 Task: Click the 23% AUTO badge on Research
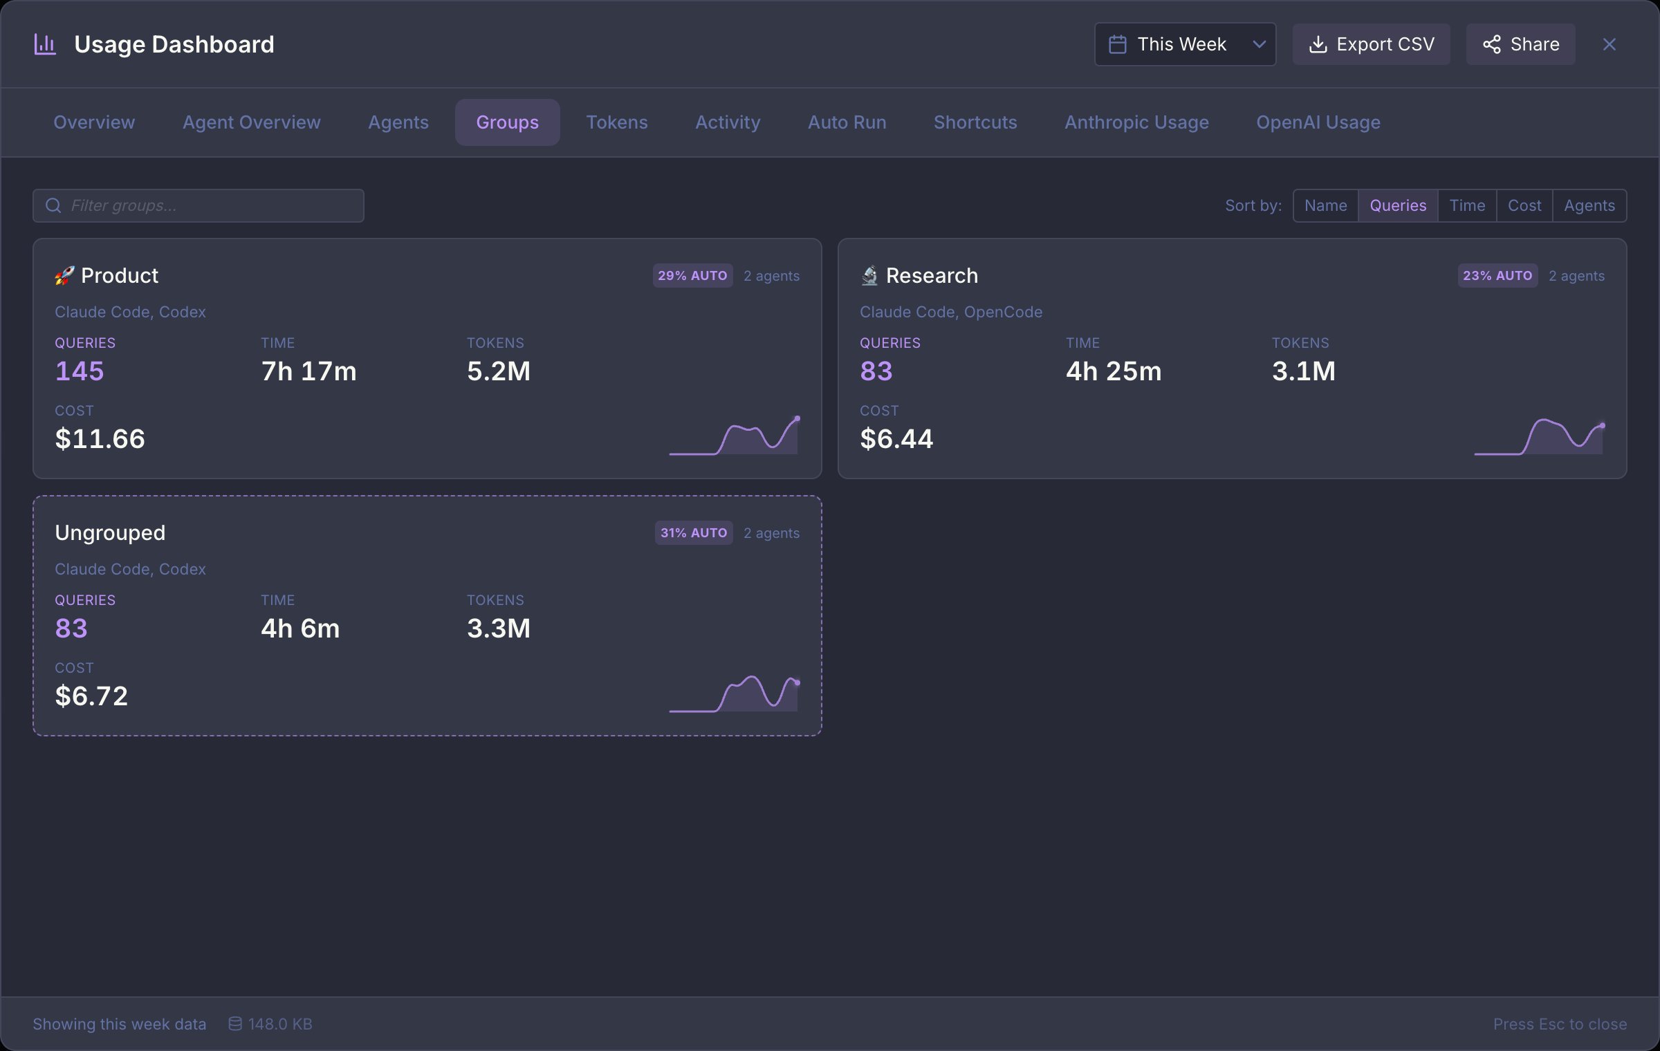tap(1497, 275)
